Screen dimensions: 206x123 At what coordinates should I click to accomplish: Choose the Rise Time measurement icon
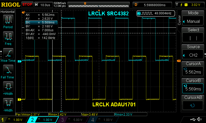click(x=8, y=53)
